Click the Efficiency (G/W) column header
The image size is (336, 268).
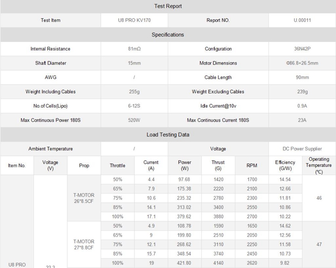pos(285,166)
